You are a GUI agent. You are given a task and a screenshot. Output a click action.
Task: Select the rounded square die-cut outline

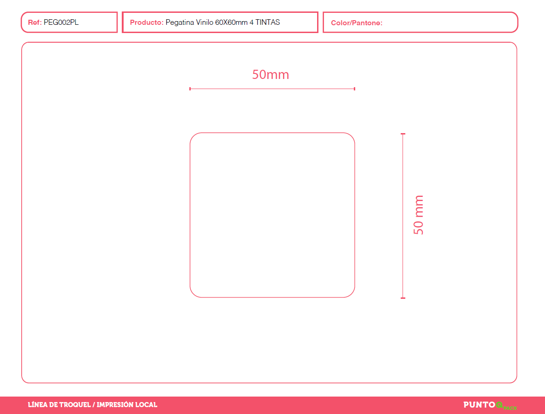[x=272, y=215]
